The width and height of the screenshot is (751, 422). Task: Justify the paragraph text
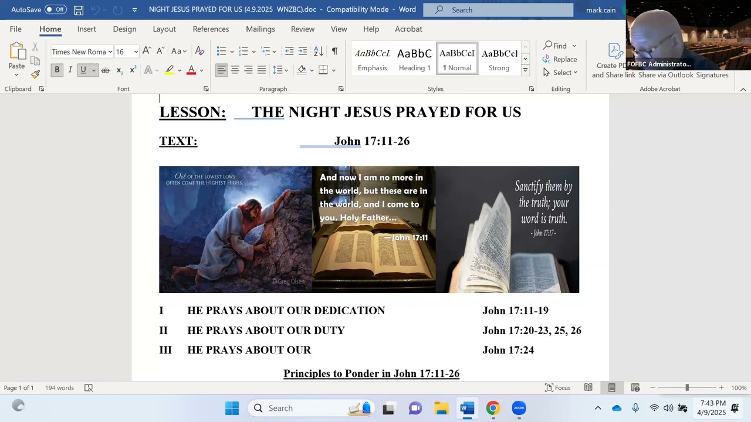coord(262,70)
